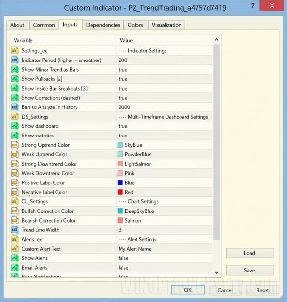Confirm settings with the OK button

(188, 290)
